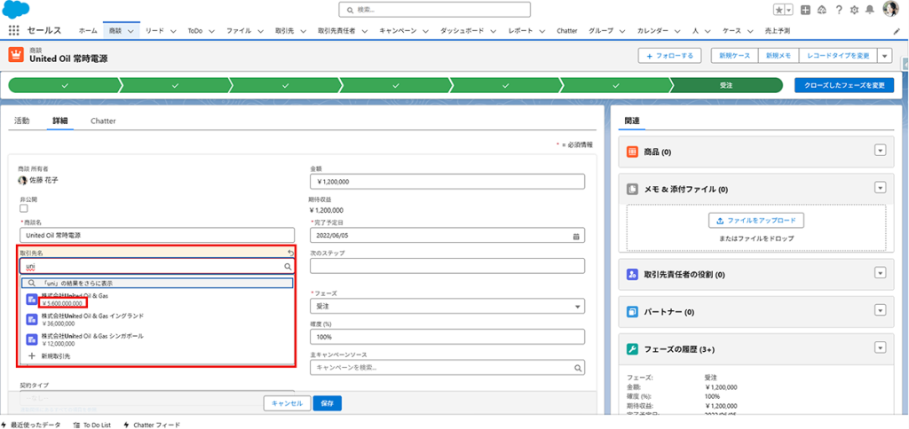The width and height of the screenshot is (909, 429).
Task: Click the キャンセル button
Action: tap(287, 403)
